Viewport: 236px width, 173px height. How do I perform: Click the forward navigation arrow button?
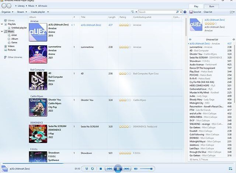coord(9,6)
